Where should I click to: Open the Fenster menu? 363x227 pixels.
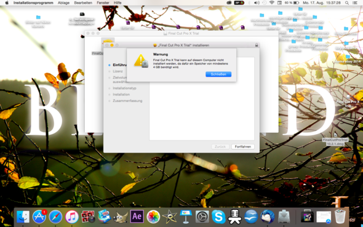click(103, 3)
